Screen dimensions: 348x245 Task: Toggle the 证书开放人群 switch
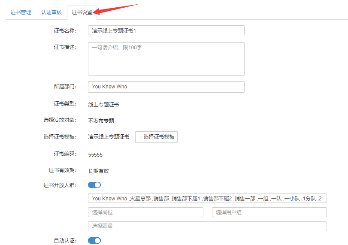click(94, 185)
